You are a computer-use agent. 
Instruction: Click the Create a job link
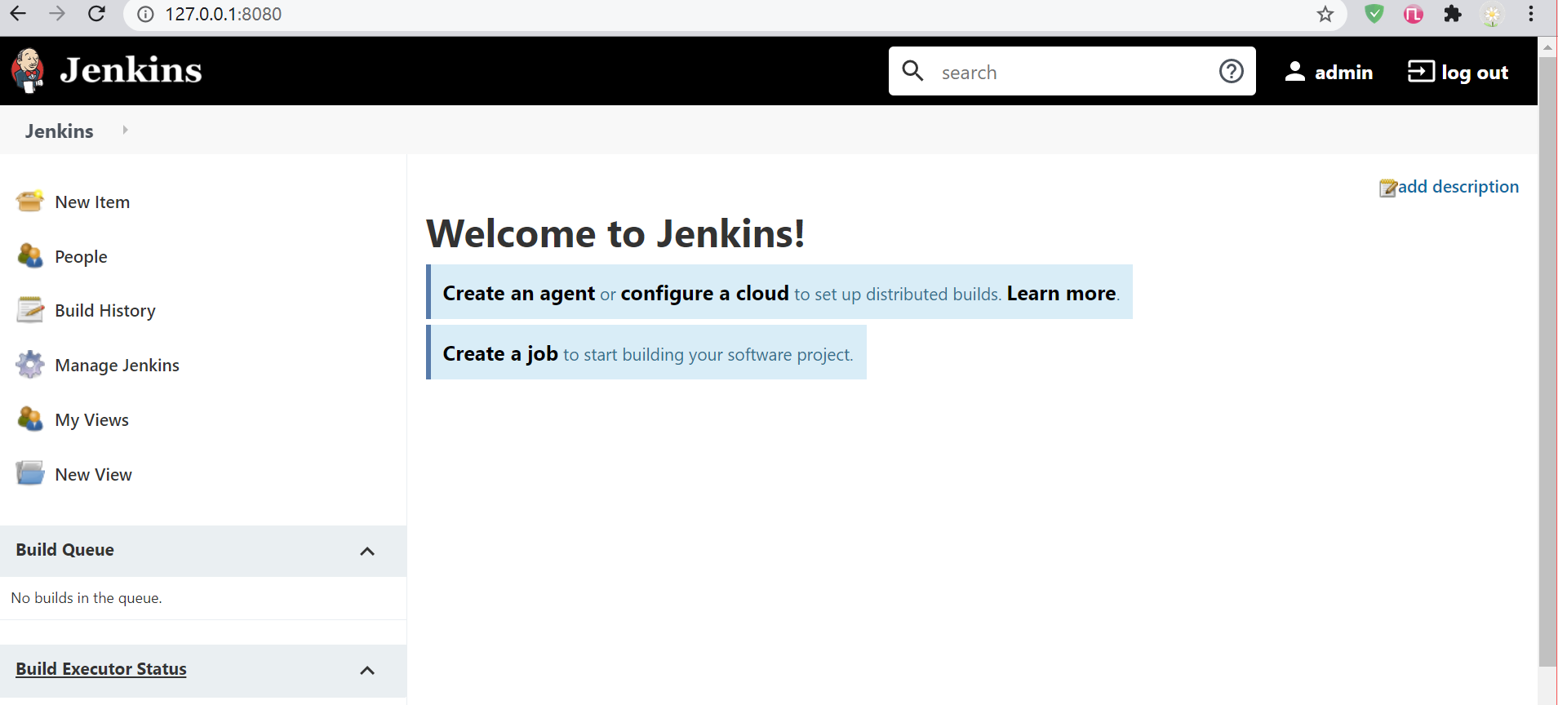click(500, 353)
